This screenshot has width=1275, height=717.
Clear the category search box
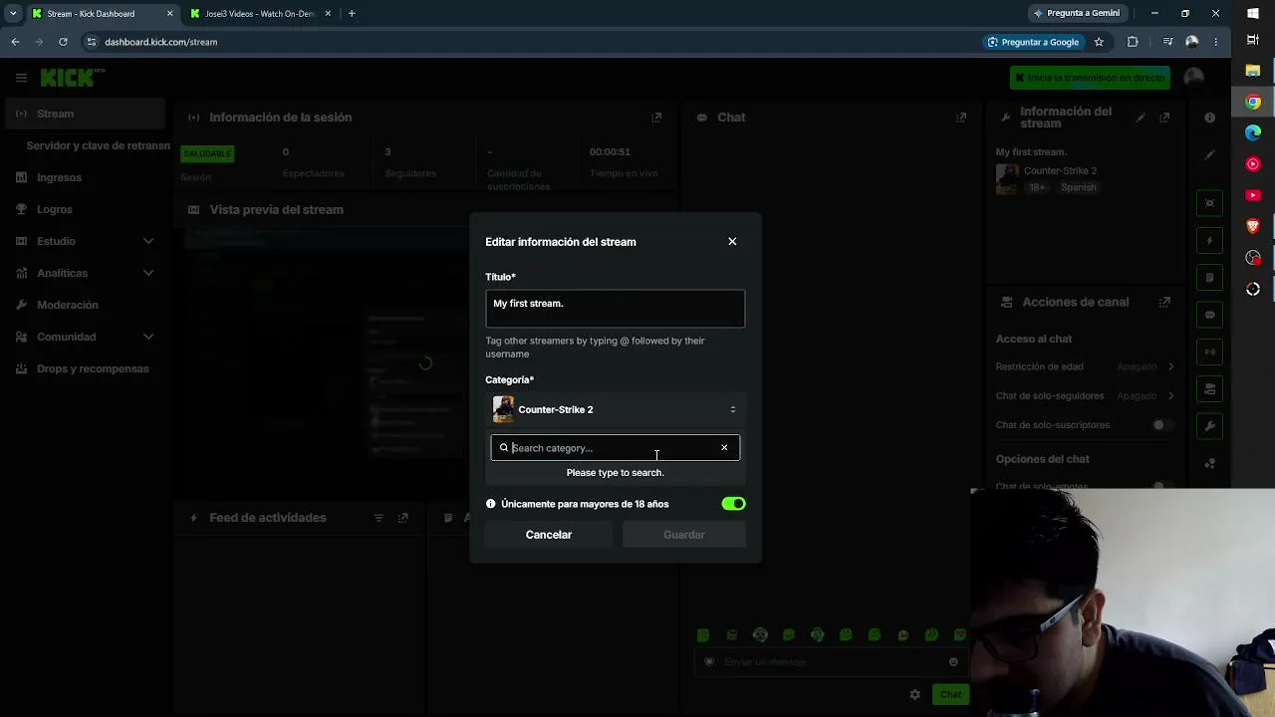pyautogui.click(x=724, y=448)
